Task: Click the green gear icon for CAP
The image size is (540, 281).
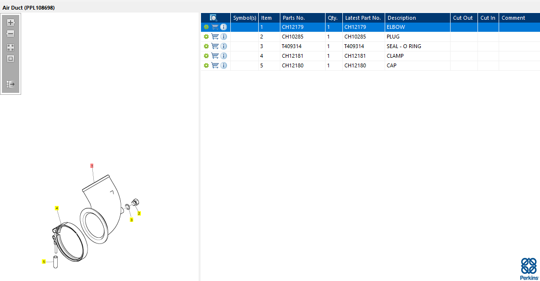Action: (x=206, y=65)
